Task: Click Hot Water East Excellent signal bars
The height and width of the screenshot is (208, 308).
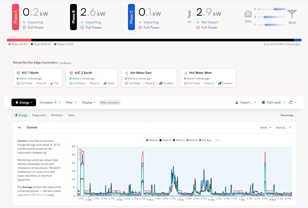Action: click(160, 83)
